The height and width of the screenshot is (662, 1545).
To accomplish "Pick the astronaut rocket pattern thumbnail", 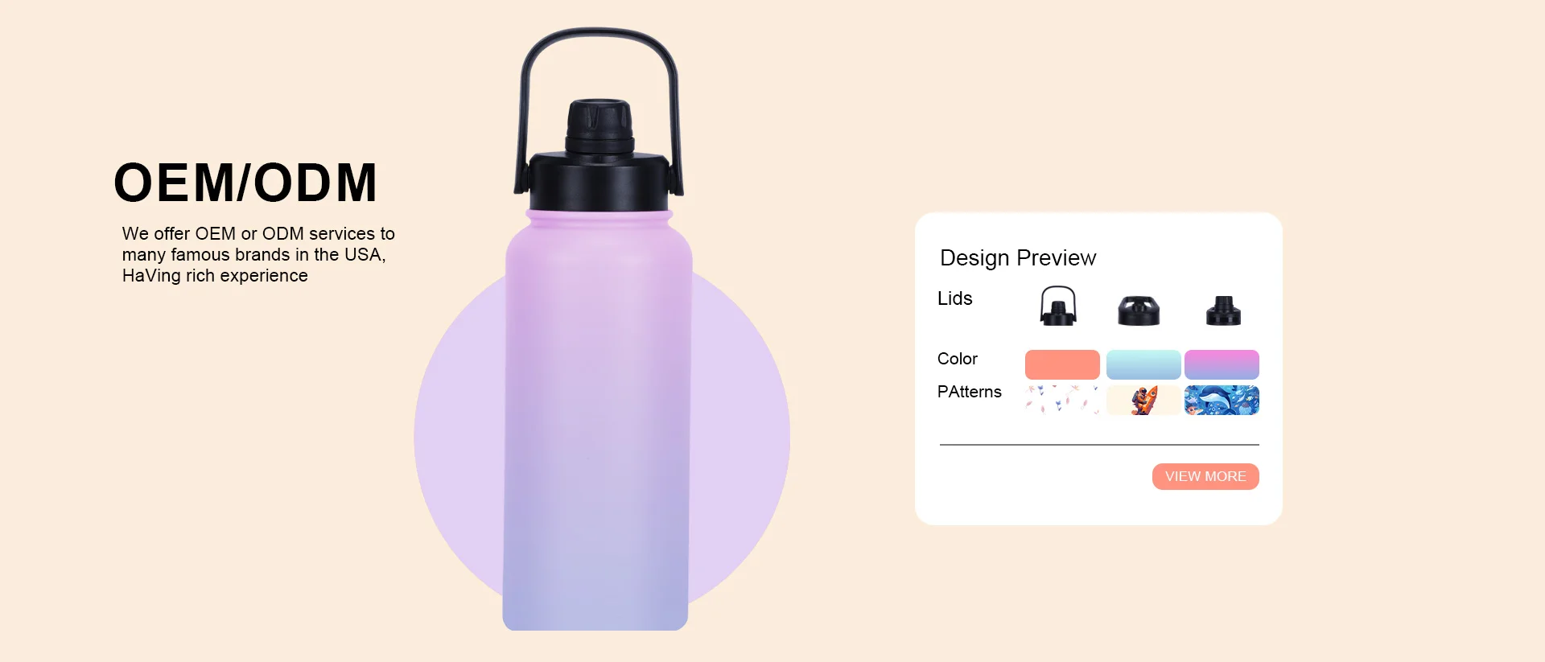I will (x=1143, y=400).
